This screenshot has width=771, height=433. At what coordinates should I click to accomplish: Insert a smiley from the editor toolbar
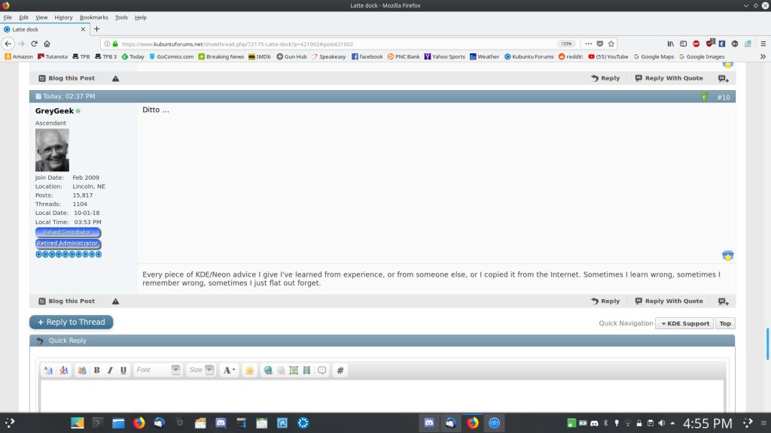click(249, 370)
